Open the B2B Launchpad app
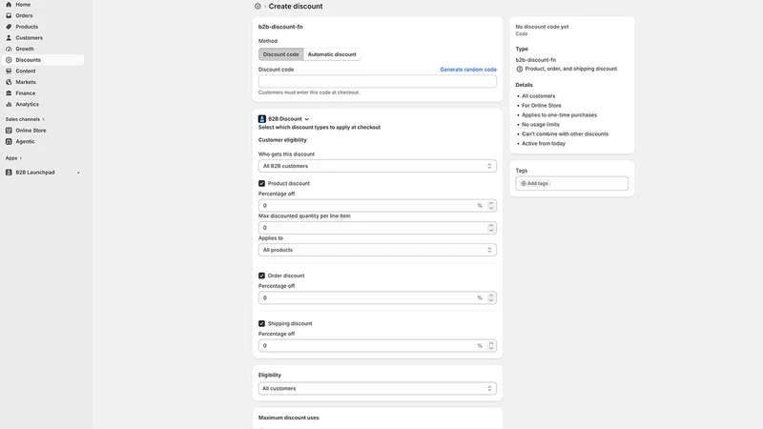 tap(35, 173)
